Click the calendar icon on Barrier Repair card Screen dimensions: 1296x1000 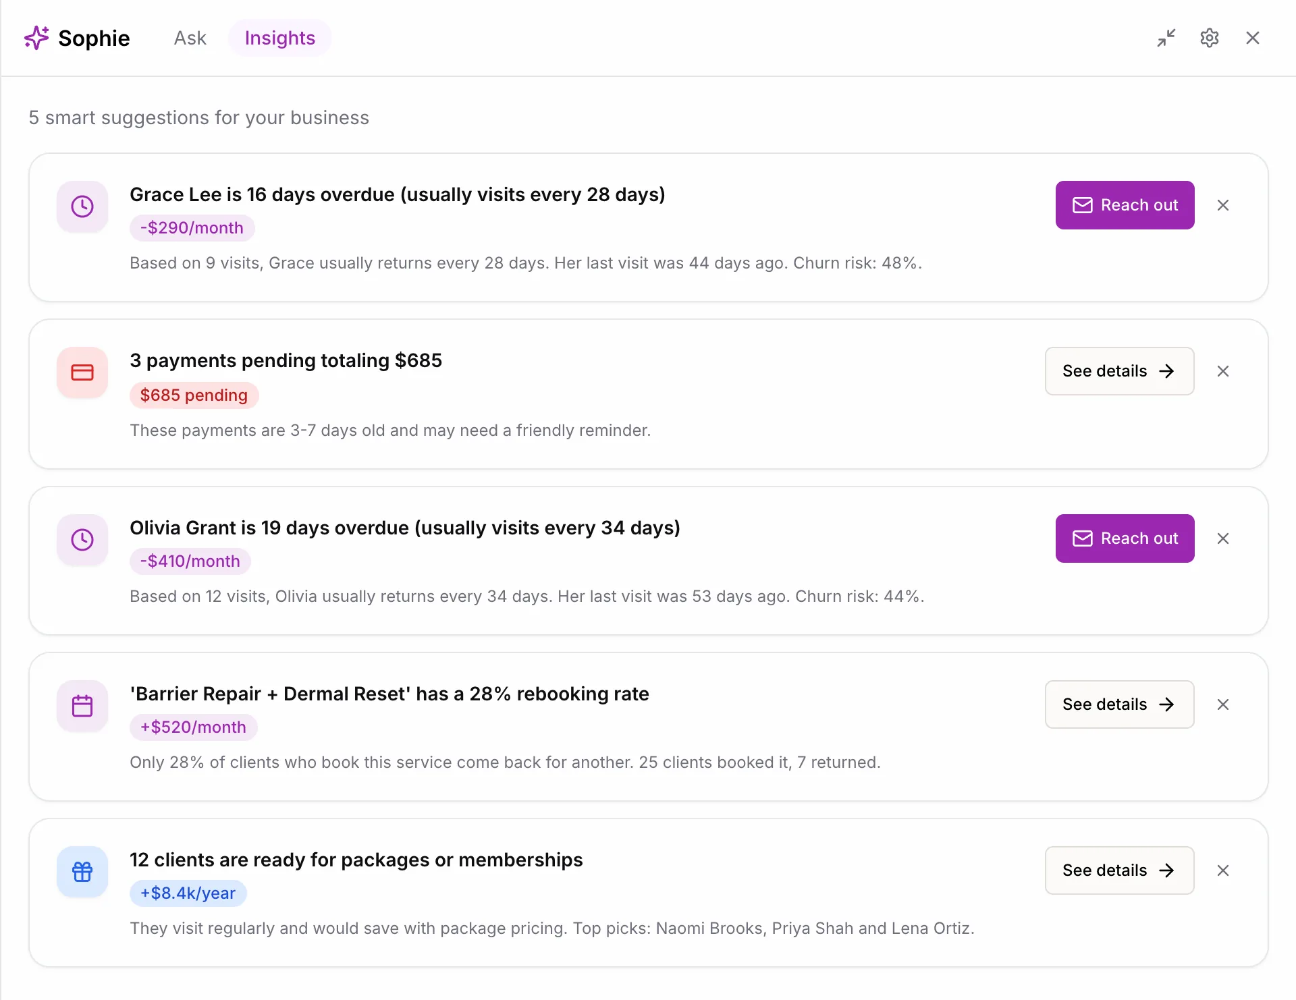[x=82, y=706]
